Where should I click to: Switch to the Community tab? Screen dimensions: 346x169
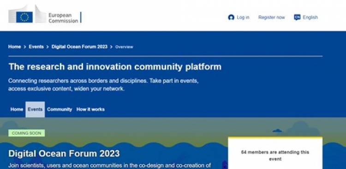point(60,109)
